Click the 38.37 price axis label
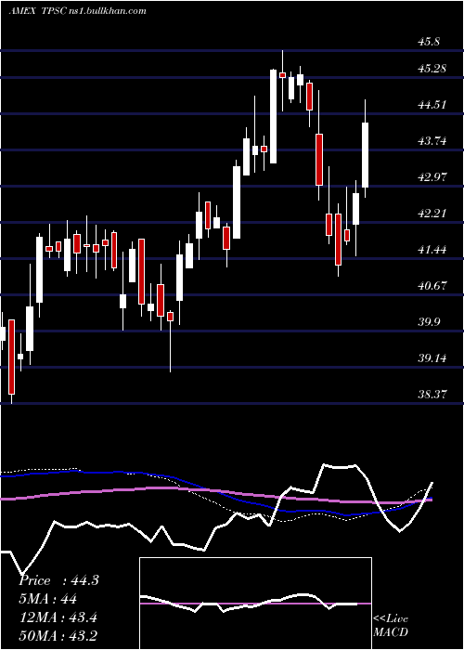The width and height of the screenshot is (464, 650). click(432, 395)
